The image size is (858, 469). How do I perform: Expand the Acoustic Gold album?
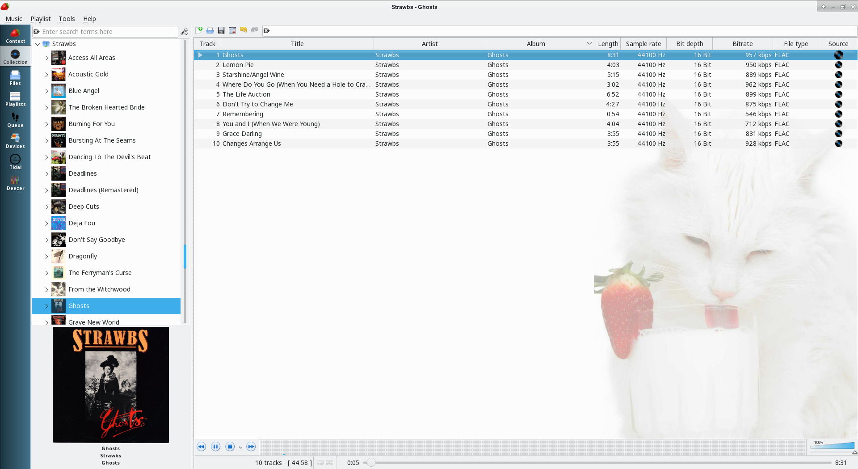point(46,75)
